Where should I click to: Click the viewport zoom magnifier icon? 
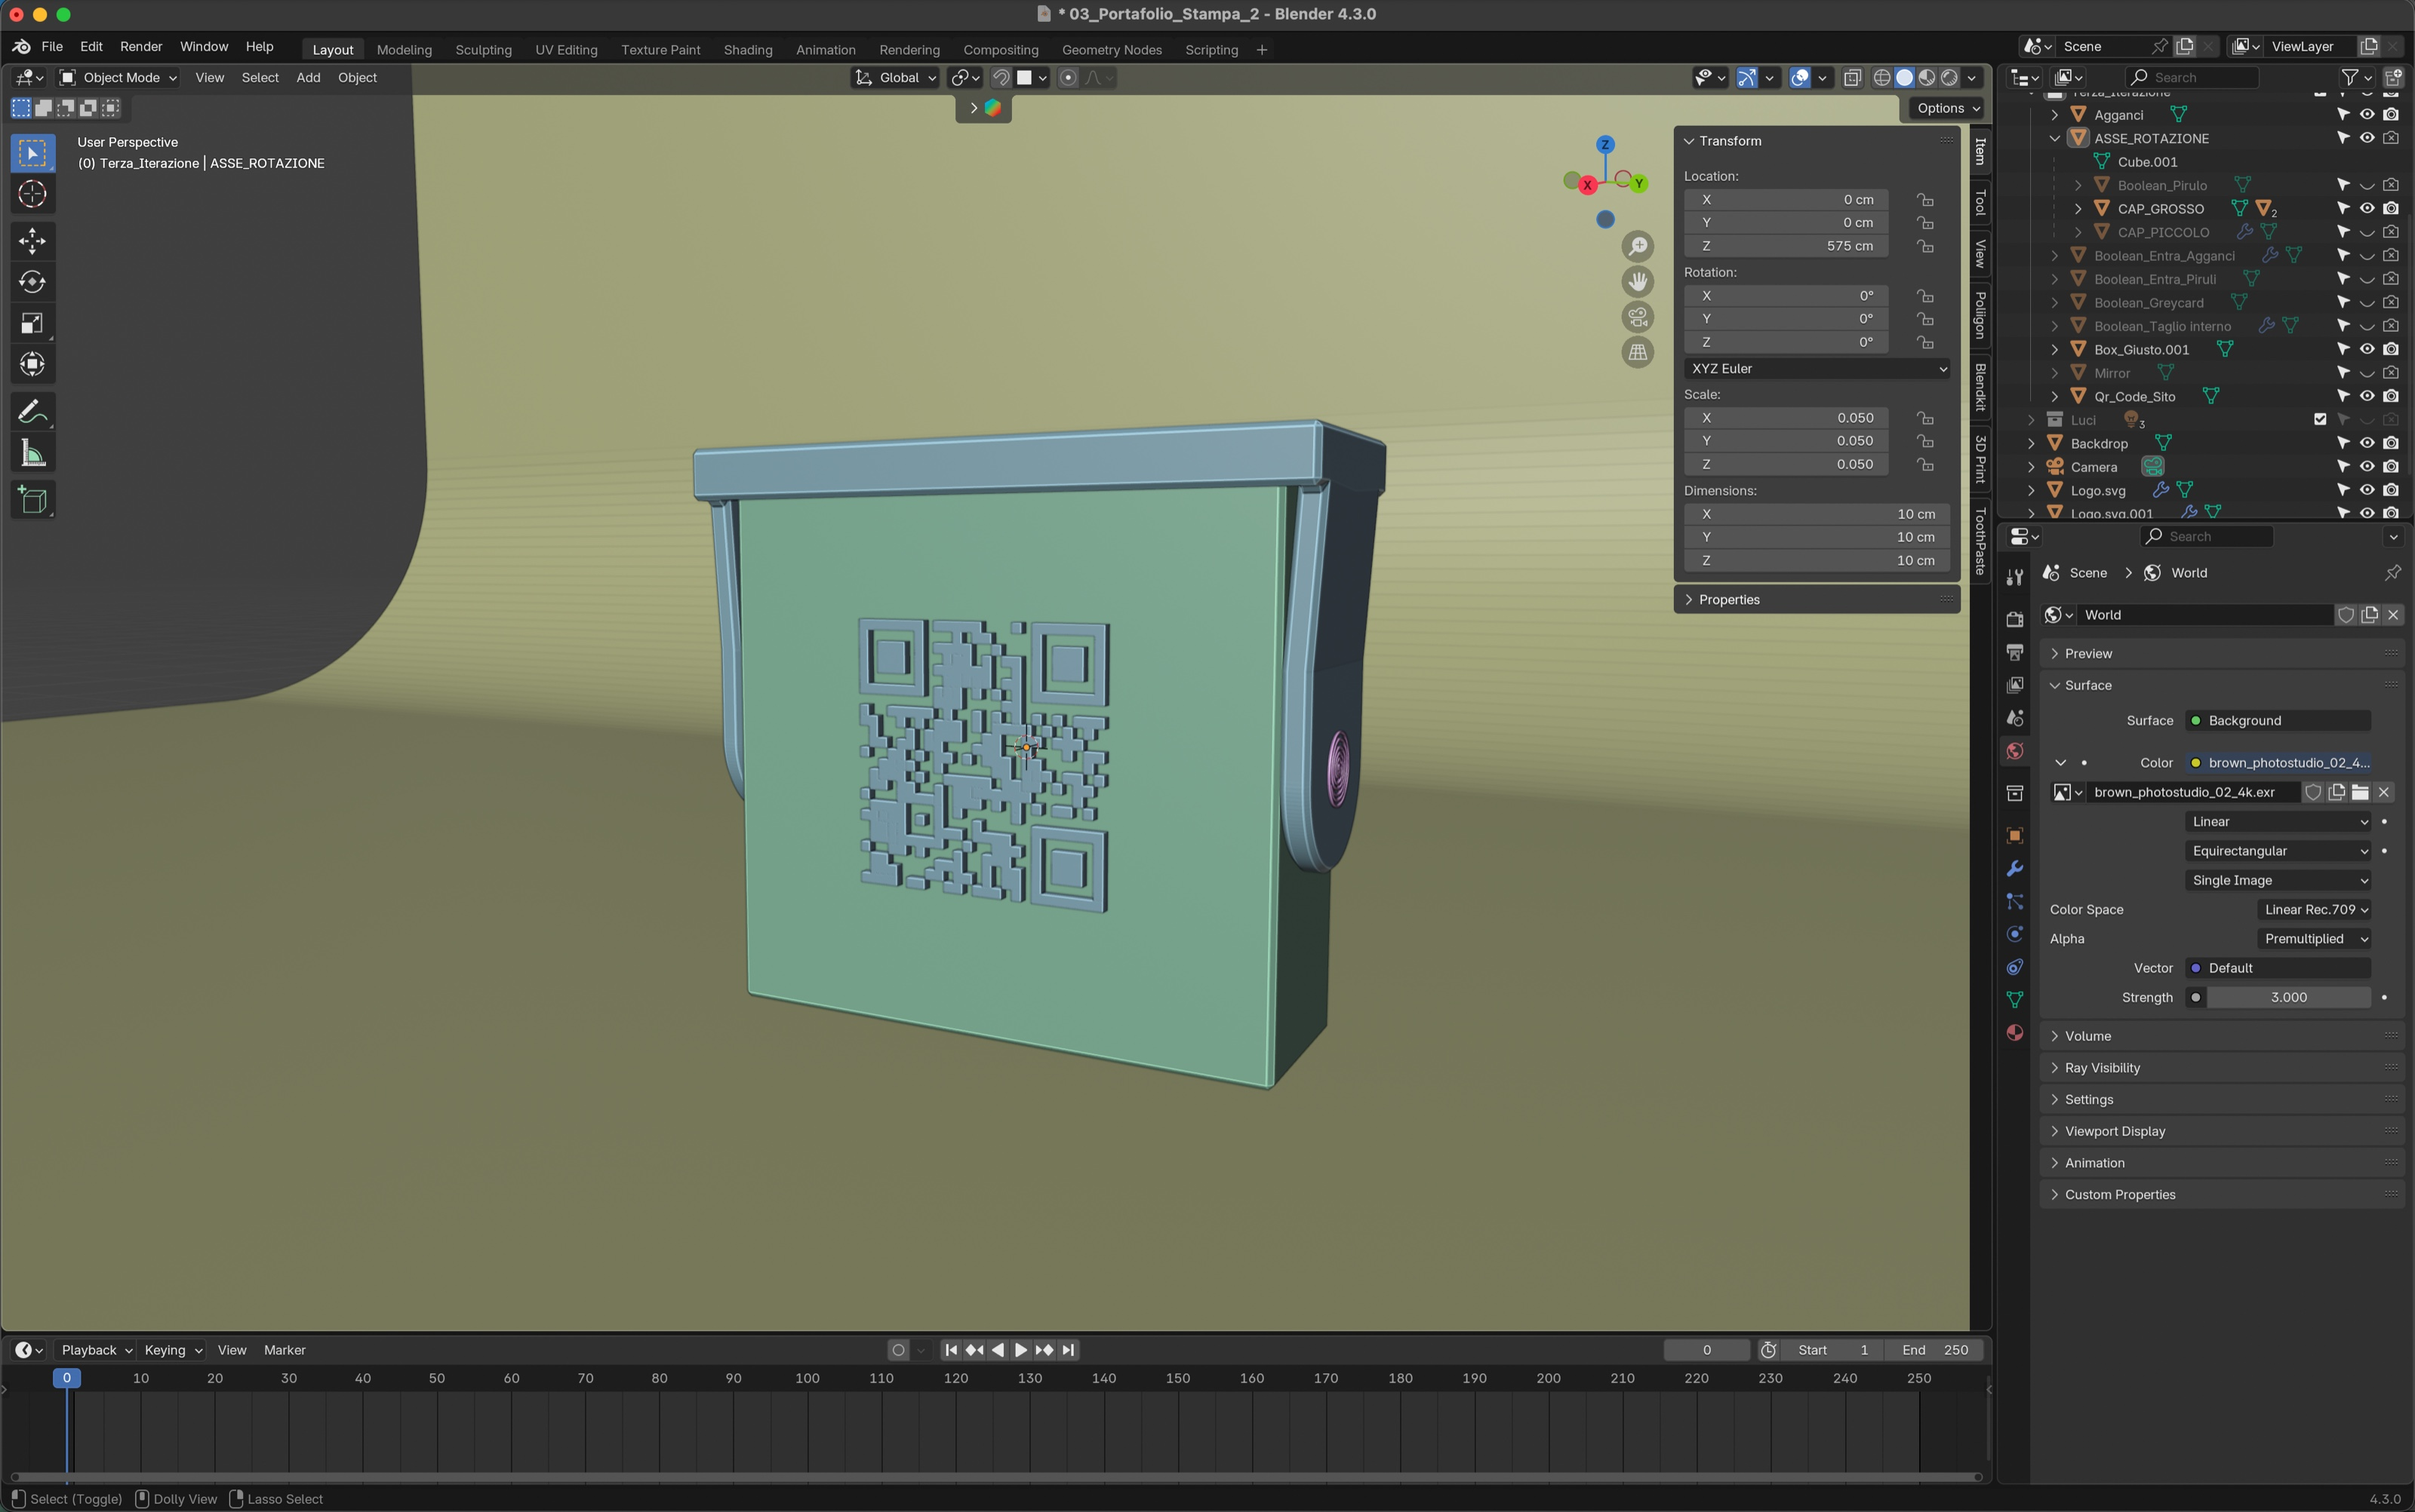coord(1638,246)
